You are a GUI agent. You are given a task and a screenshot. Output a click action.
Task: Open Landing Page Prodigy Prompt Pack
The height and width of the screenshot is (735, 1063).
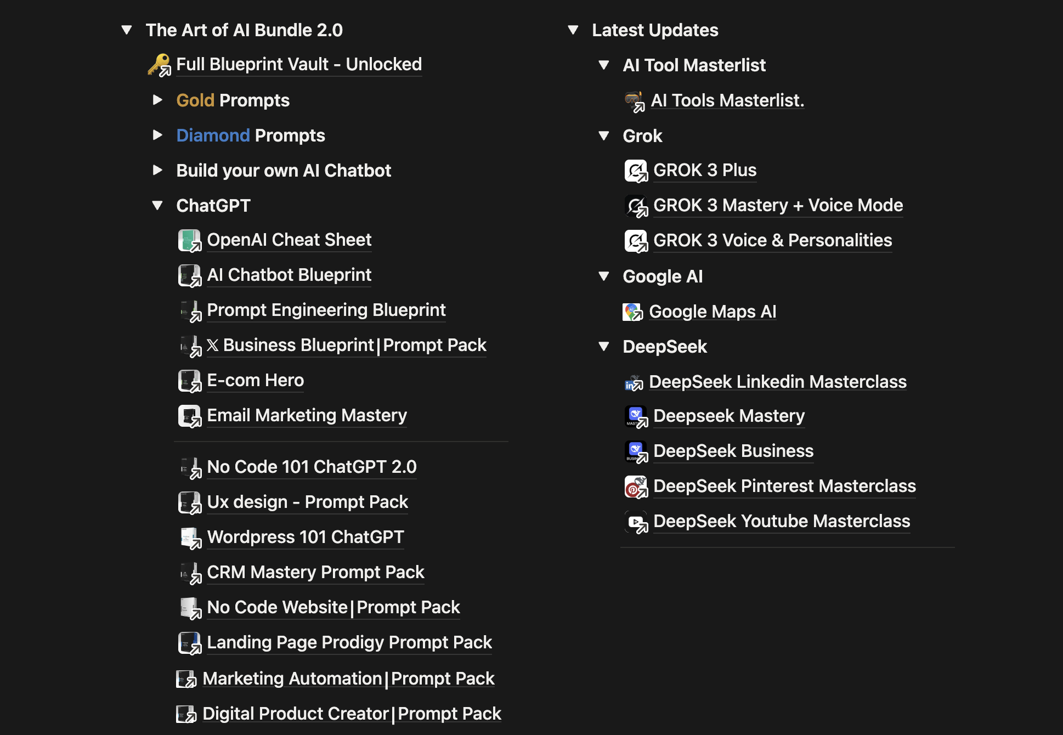(349, 642)
